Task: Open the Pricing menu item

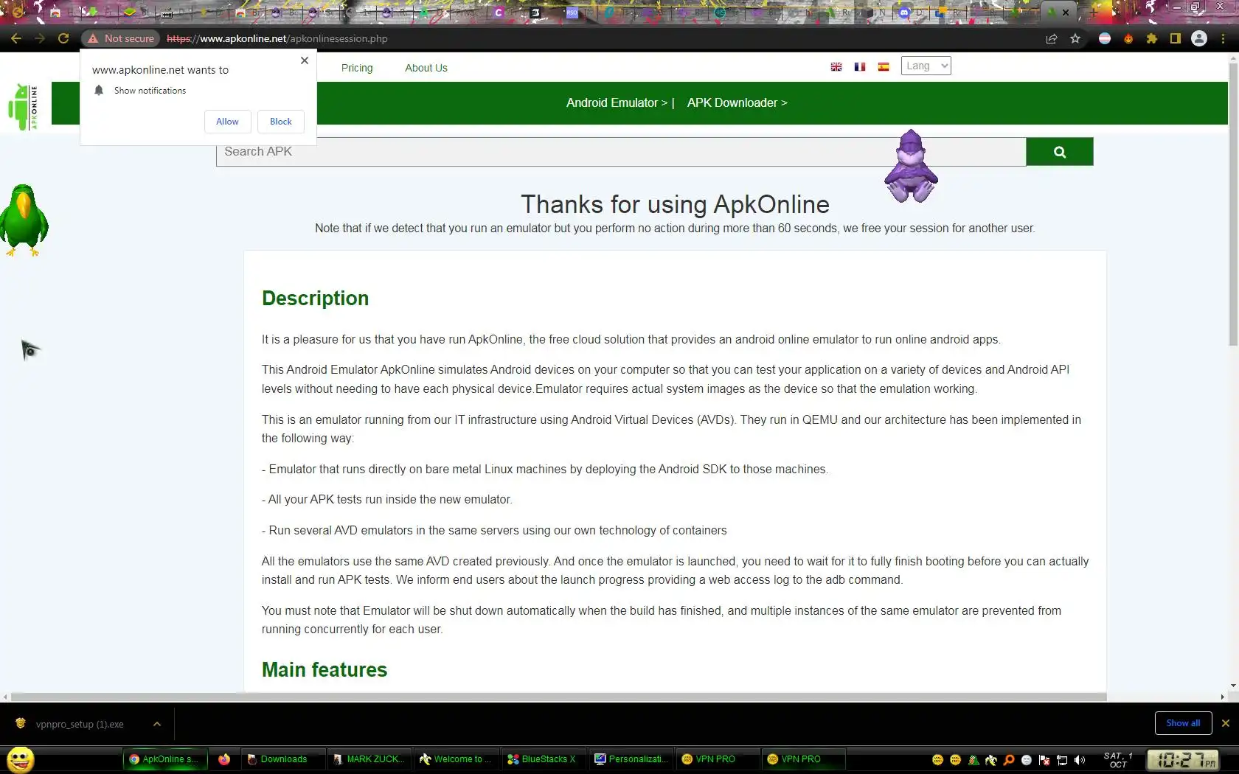Action: coord(357,68)
